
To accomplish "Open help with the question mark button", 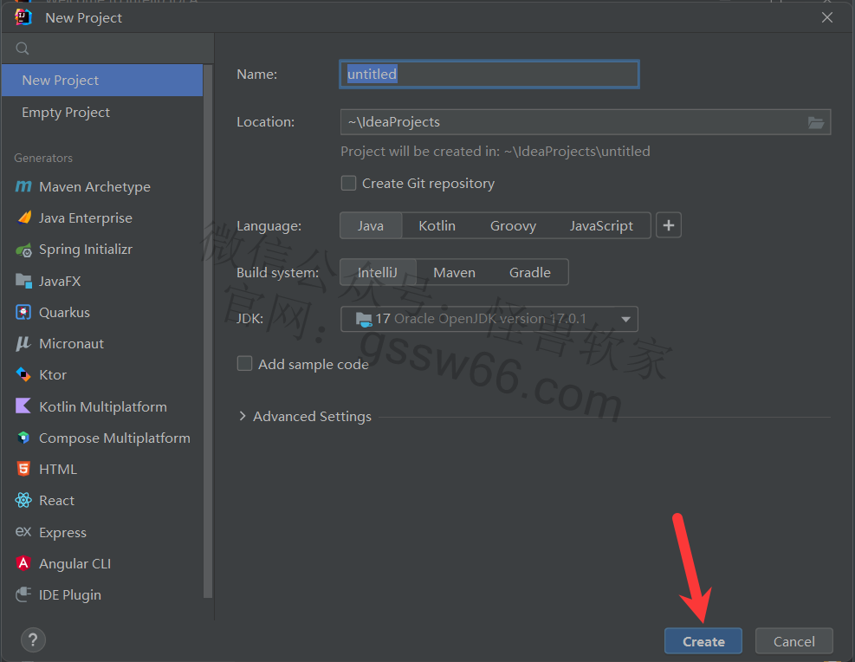I will pos(32,641).
